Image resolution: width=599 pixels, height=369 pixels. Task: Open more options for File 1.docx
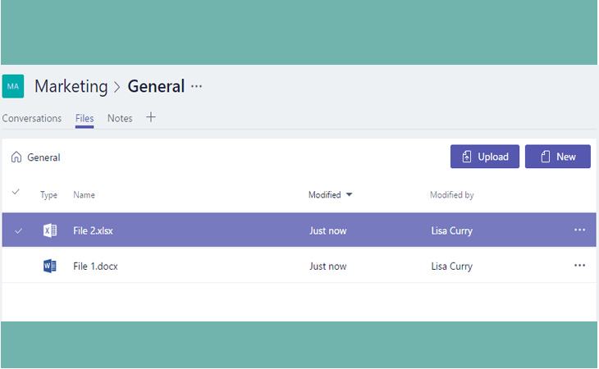579,265
